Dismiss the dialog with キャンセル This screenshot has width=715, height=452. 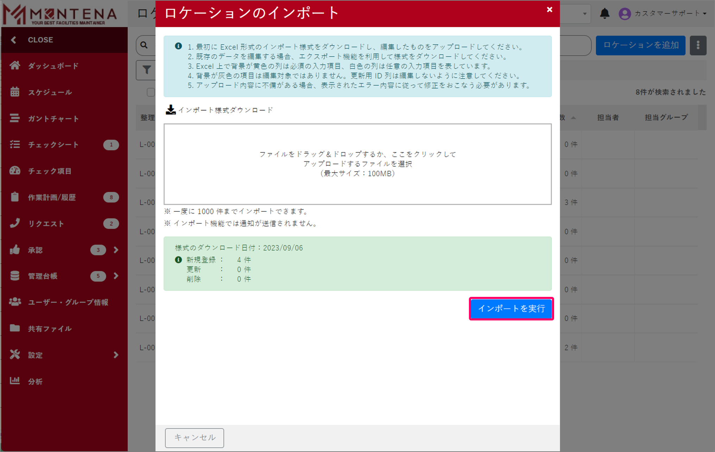pos(194,438)
